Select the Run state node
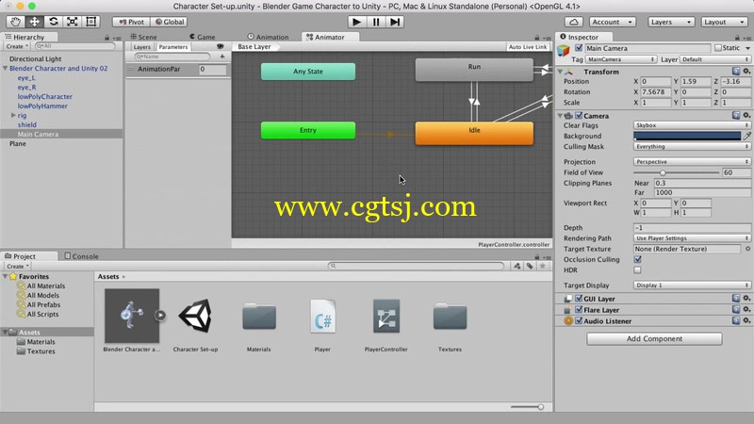The width and height of the screenshot is (754, 424). tap(474, 69)
